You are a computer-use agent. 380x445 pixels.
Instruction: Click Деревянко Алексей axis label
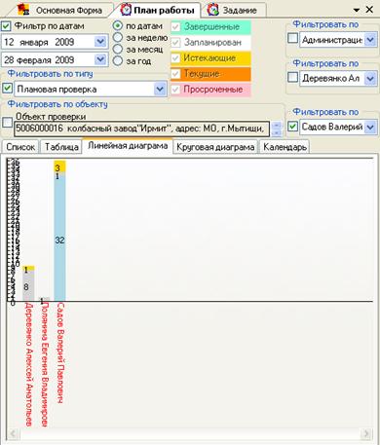tap(28, 365)
